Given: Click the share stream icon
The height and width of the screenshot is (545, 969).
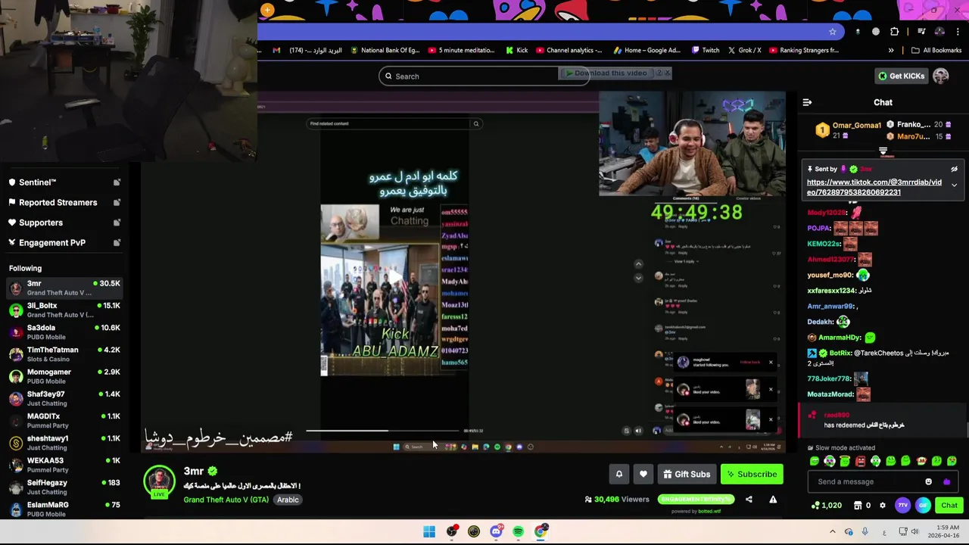Looking at the screenshot, I should click(749, 500).
